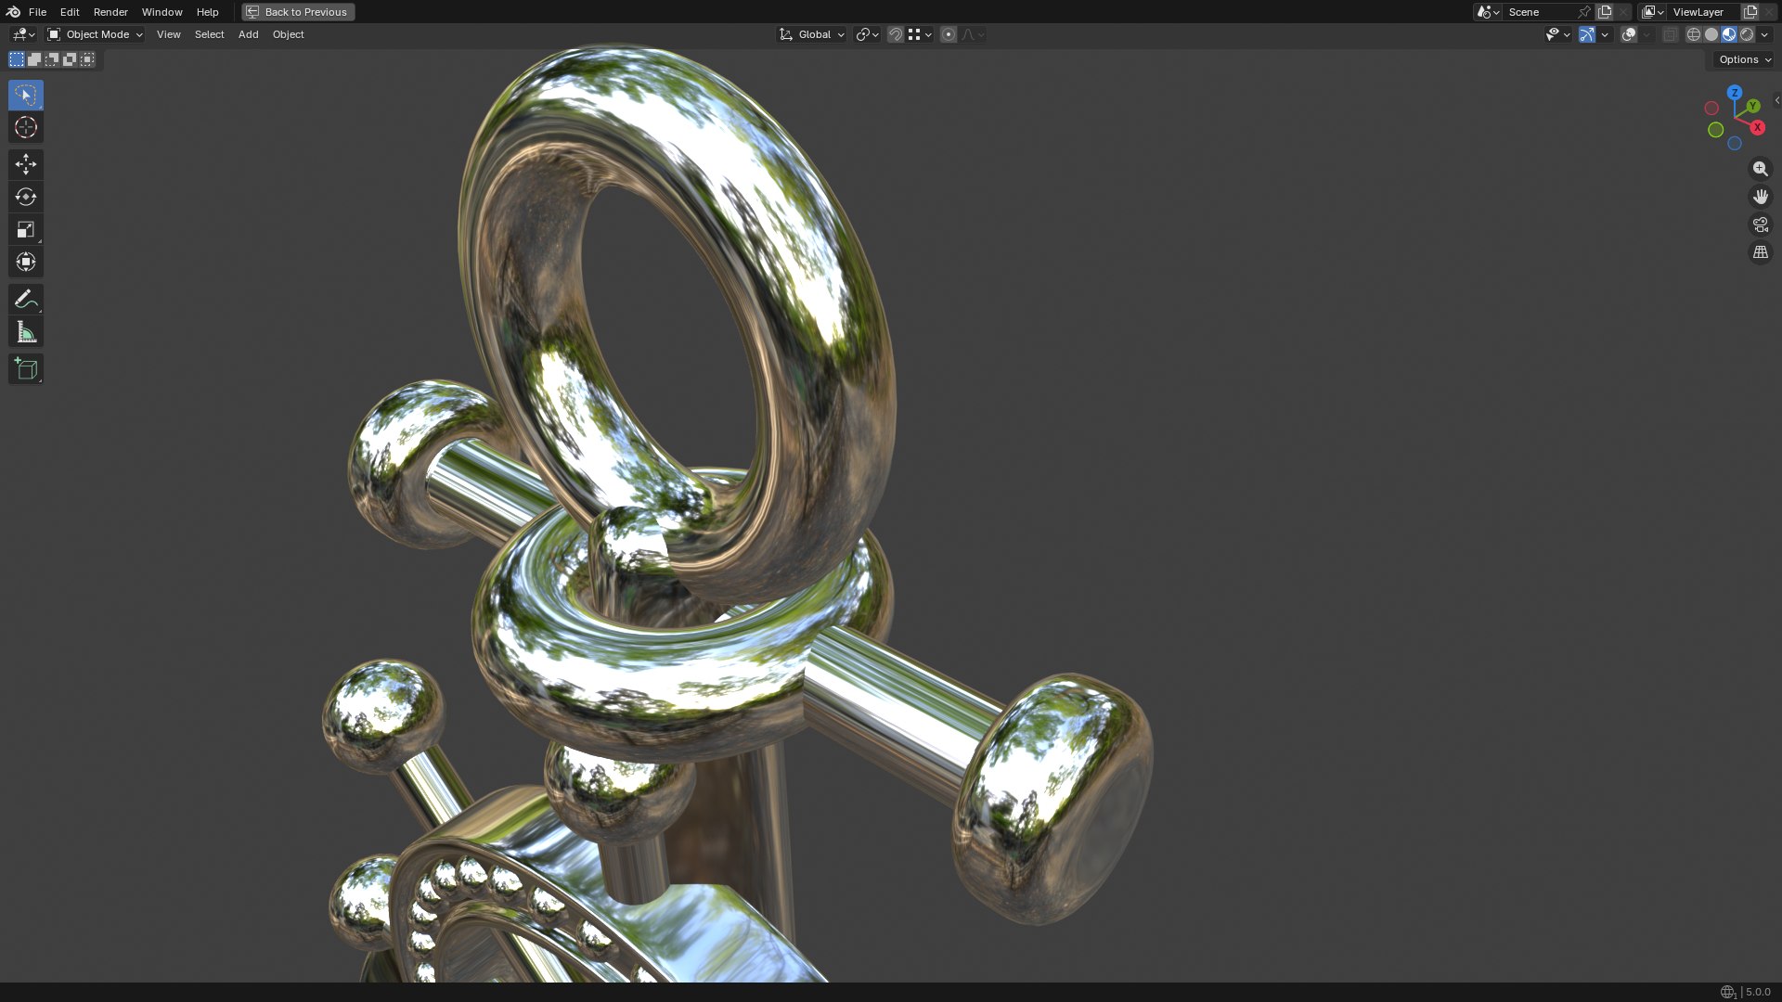This screenshot has height=1002, width=1782.
Task: Open the Options dropdown
Action: pos(1743,59)
